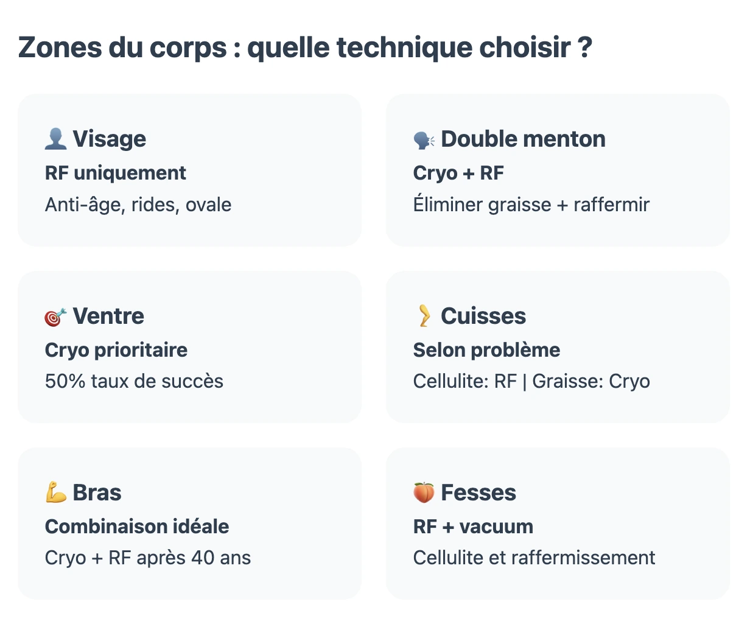Image resolution: width=750 pixels, height=627 pixels.
Task: Open the Cuisses zone heading
Action: [x=483, y=317]
